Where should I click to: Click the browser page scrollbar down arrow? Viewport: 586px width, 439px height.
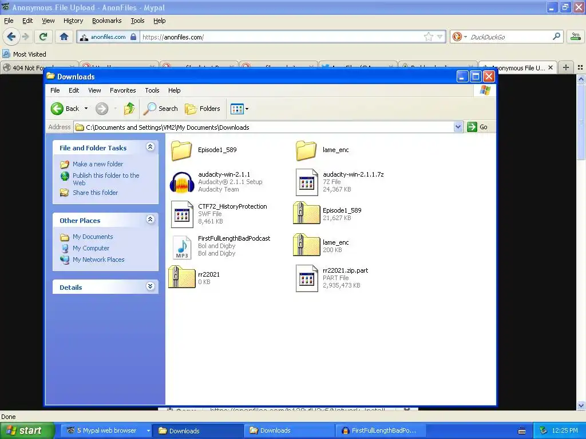581,406
